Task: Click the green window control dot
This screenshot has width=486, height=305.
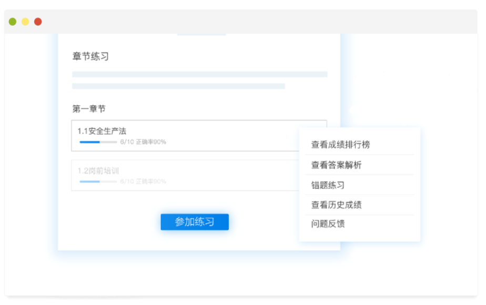Action: [x=13, y=22]
